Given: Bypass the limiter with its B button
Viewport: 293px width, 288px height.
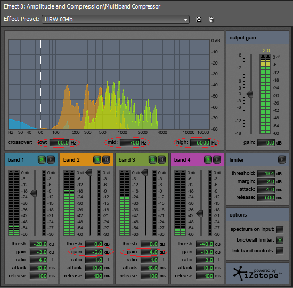Looking at the screenshot, I should [x=282, y=159].
